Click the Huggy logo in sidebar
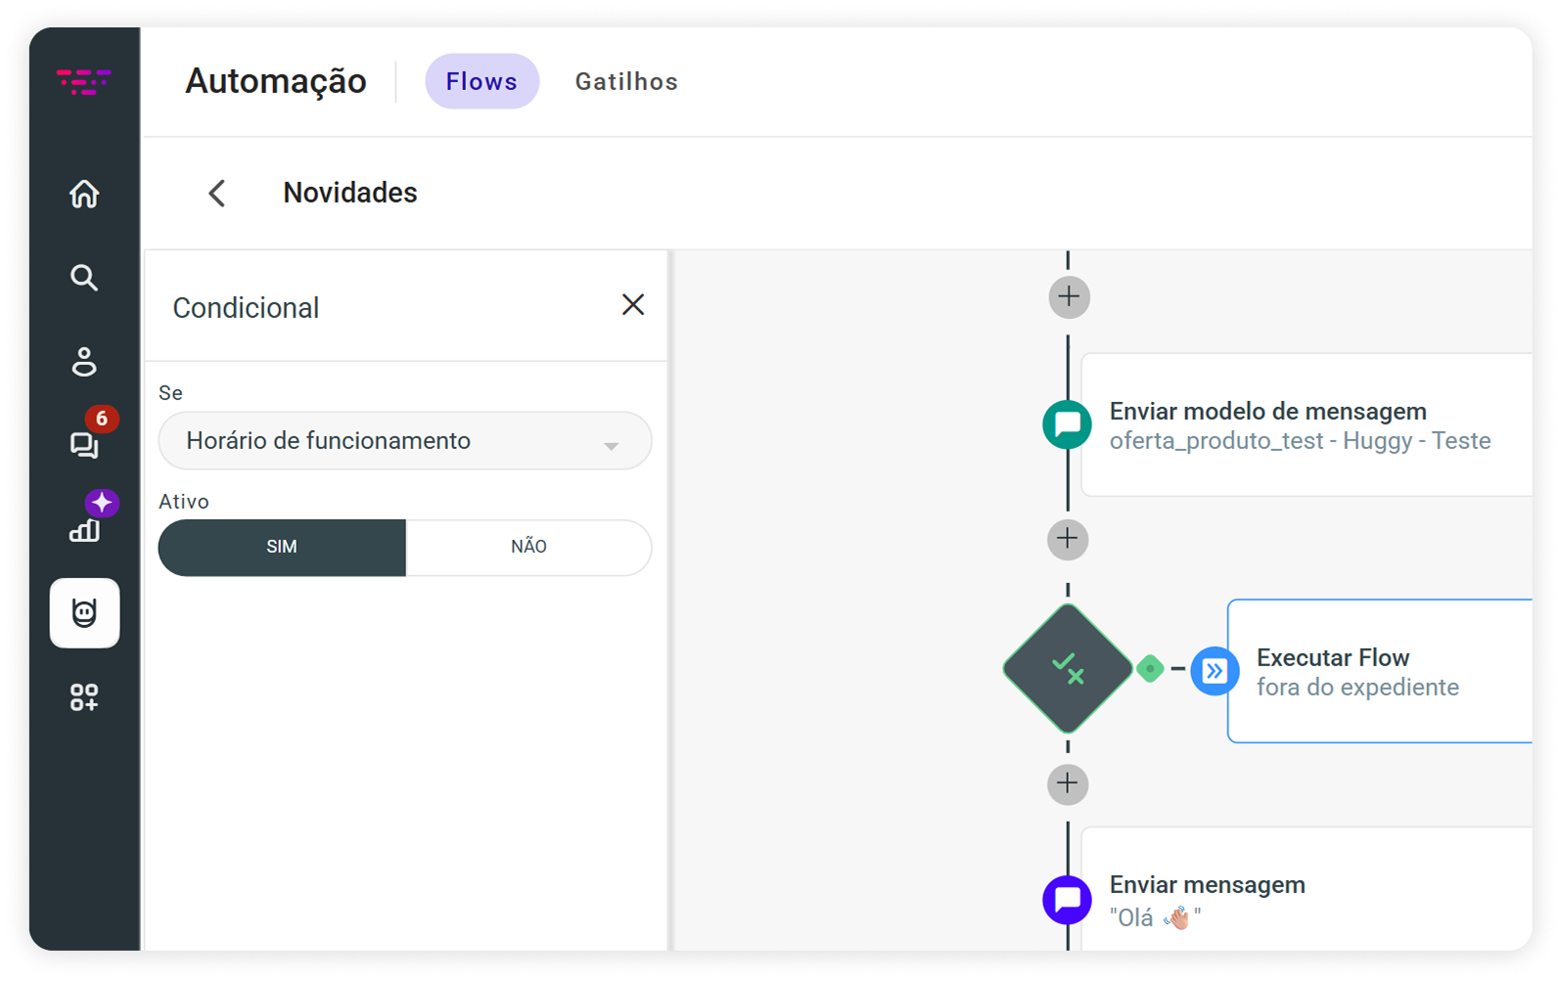The image size is (1562, 982). point(84,81)
